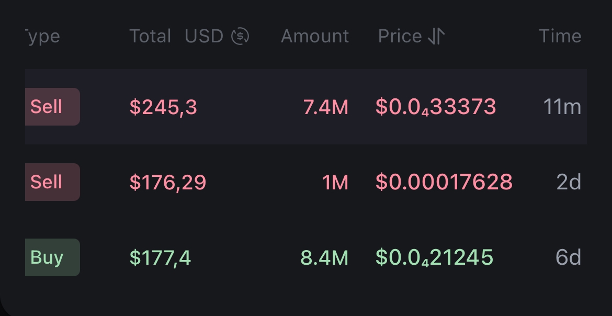Select the $177,4 total value
The image size is (612, 316).
point(160,258)
